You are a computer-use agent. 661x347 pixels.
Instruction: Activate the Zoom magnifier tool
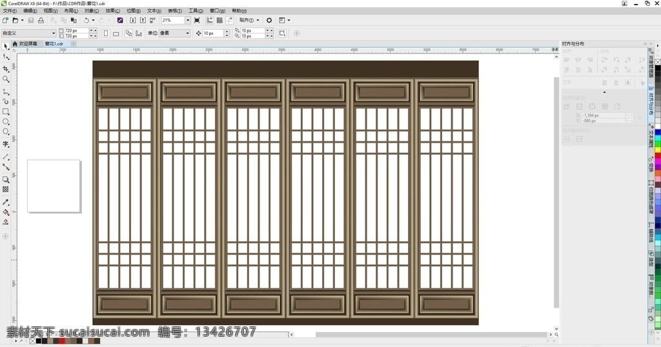point(5,79)
